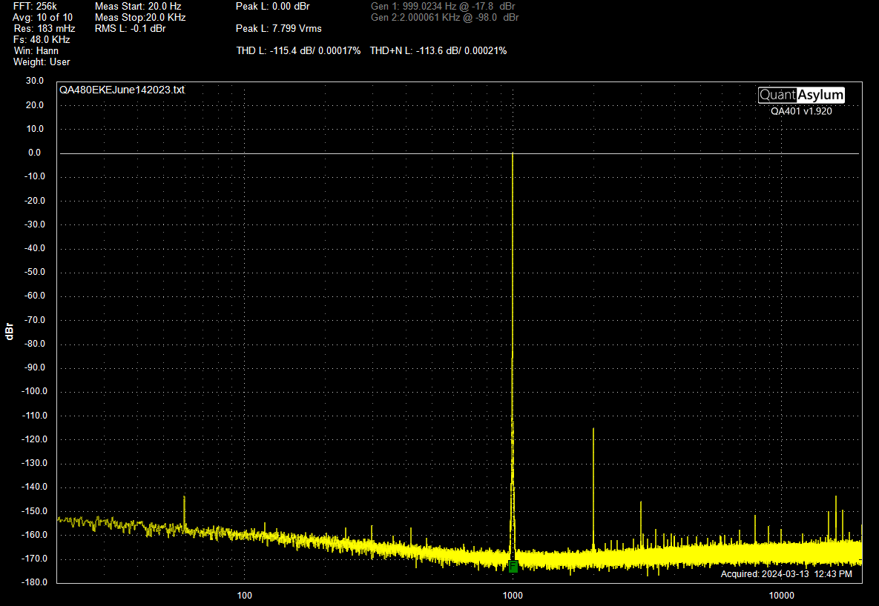Click the QuantAsylum logo
This screenshot has width=879, height=606.
click(x=801, y=96)
